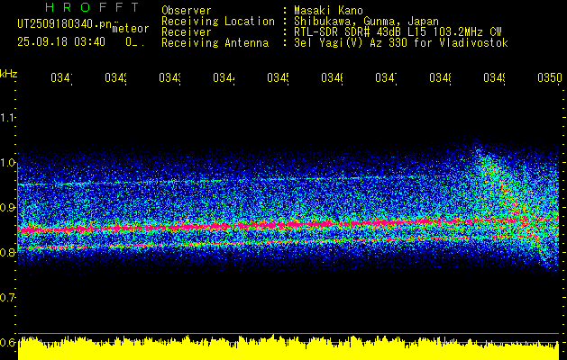The image size is (567, 360).
Task: Click the 0350 time marker
Action: [x=548, y=79]
